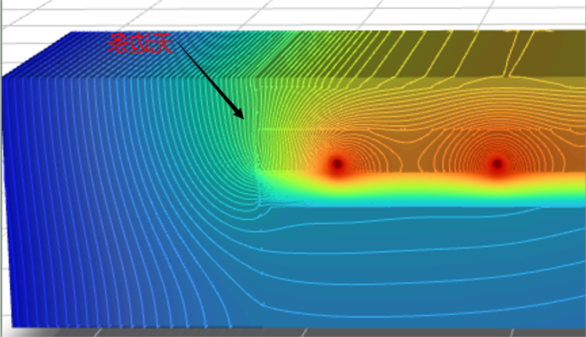Click the red 无边条 annotation label
586x337 pixels.
pyautogui.click(x=140, y=43)
